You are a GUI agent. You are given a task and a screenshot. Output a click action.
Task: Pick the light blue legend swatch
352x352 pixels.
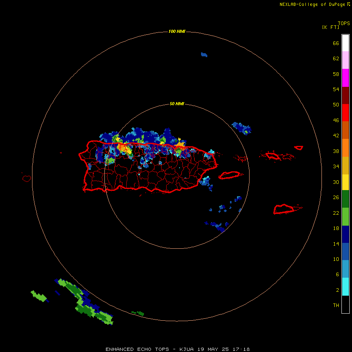tap(345, 269)
